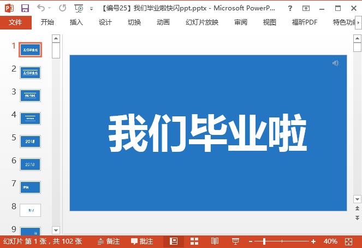The image size is (362, 248).
Task: Start slide show from status bar icon
Action: 235,241
